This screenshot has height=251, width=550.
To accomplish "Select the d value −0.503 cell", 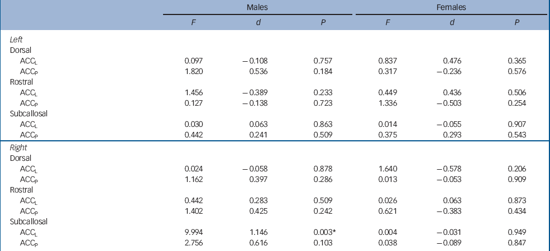I will coord(450,103).
